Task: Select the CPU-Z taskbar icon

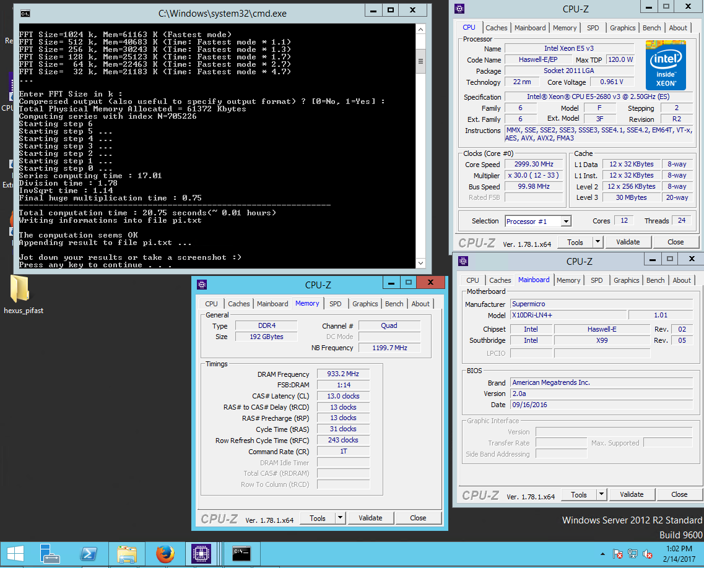Action: [202, 554]
